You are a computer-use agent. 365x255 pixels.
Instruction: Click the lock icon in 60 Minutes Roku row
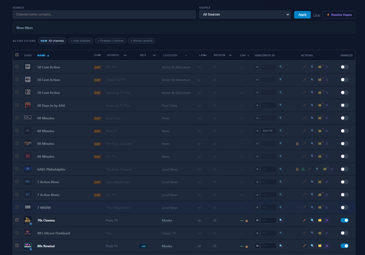297,144
